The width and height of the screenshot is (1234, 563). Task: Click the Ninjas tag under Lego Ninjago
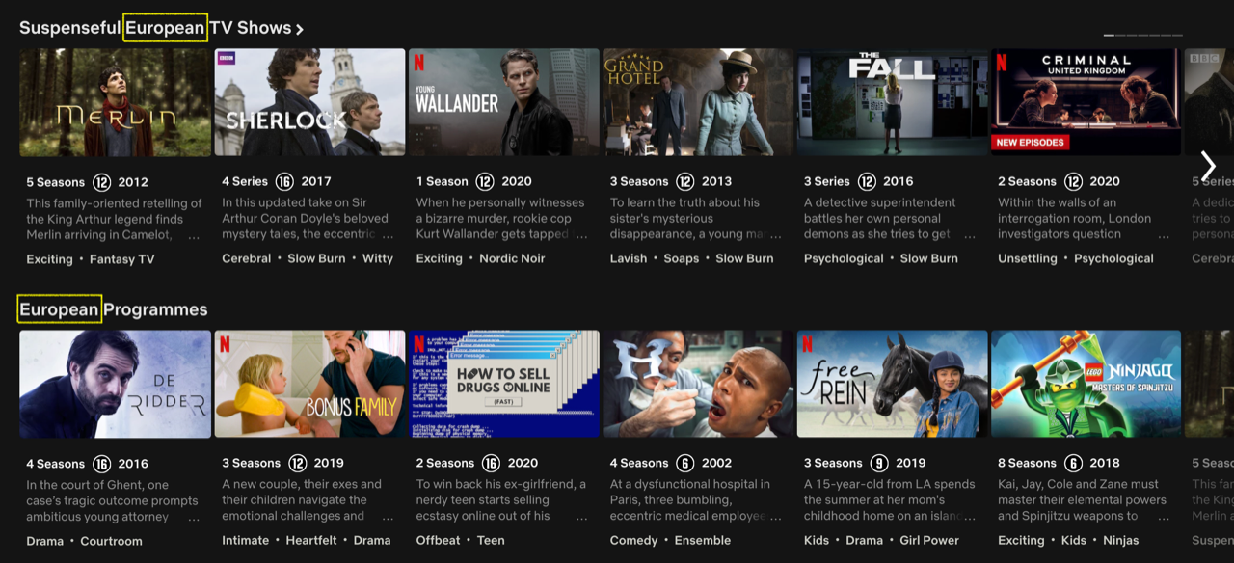coord(1120,541)
